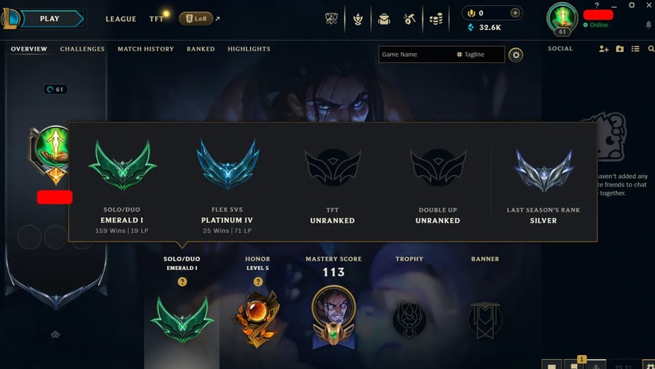This screenshot has height=369, width=655.
Task: Go to the Ranked tab
Action: [x=200, y=49]
